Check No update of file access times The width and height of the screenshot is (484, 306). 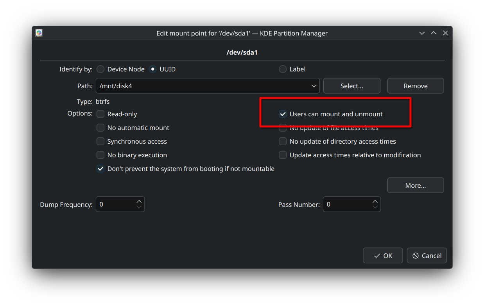283,128
